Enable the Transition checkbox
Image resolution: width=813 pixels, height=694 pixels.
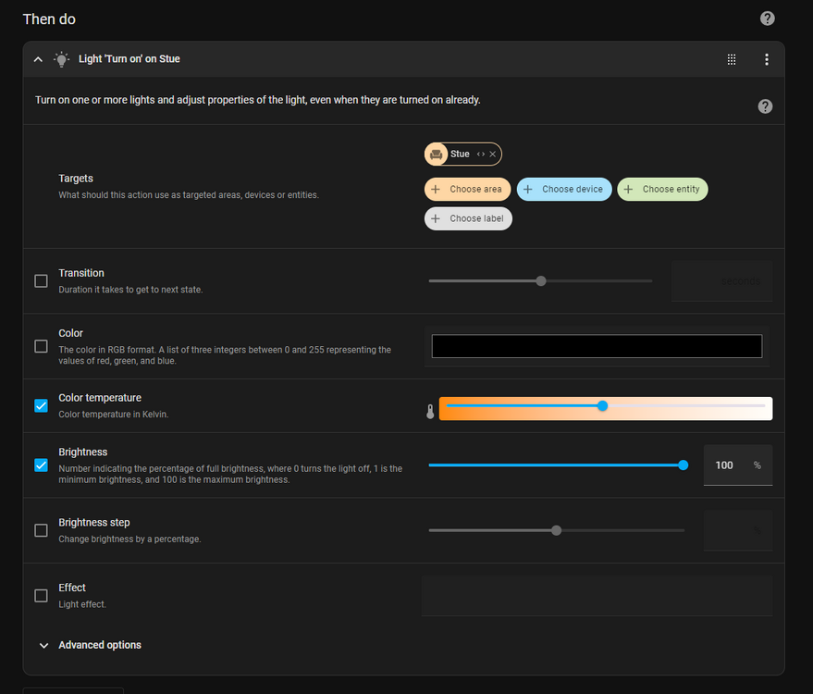(41, 280)
